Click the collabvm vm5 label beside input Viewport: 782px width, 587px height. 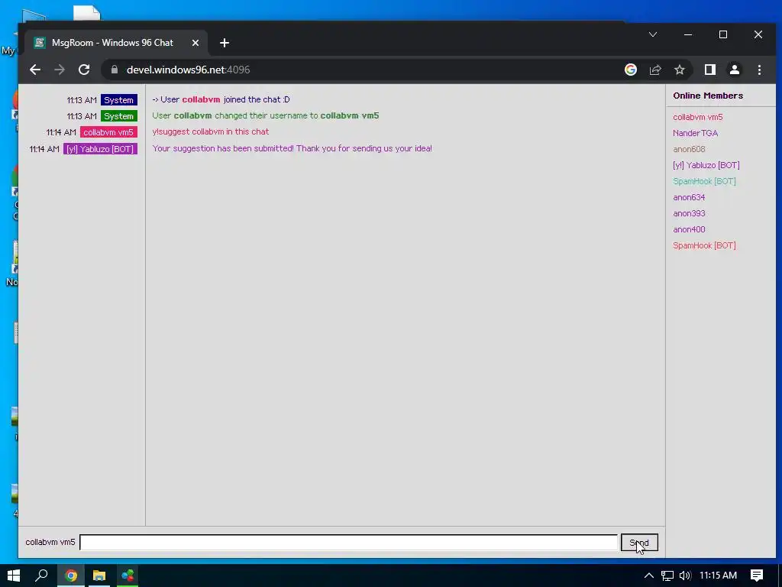[x=50, y=542]
